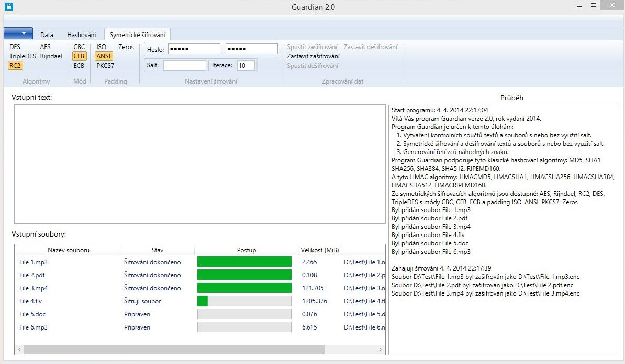The height and width of the screenshot is (364, 625).
Task: Click the File 4.flv progress bar
Action: pyautogui.click(x=244, y=301)
